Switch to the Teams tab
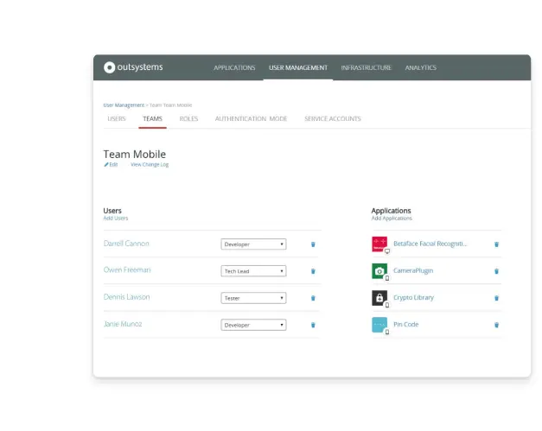The width and height of the screenshot is (542, 431). pyautogui.click(x=152, y=119)
